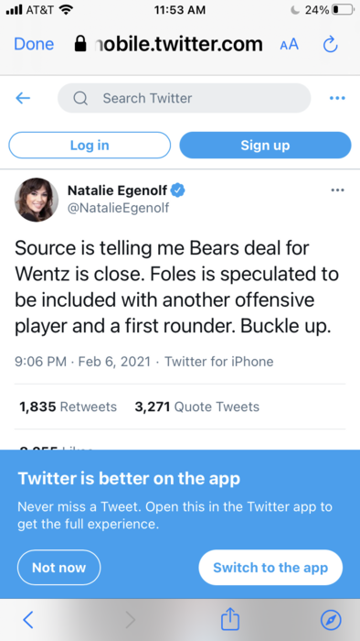
Task: Open the Safari share sheet icon
Action: 230,619
